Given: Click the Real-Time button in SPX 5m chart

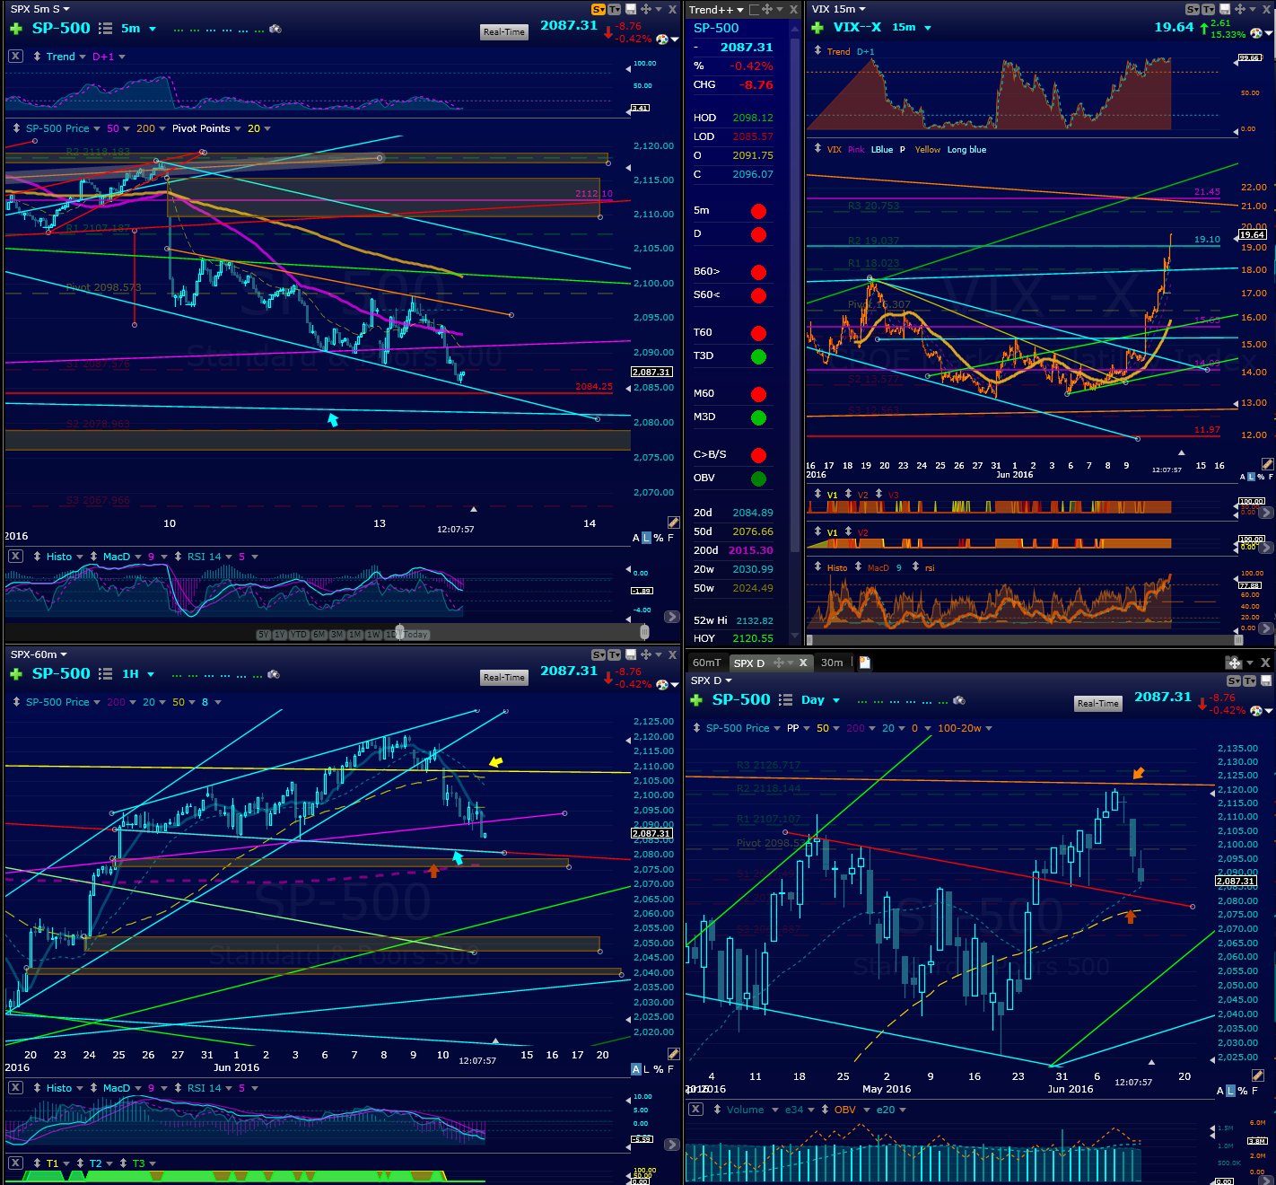Looking at the screenshot, I should pos(504,32).
